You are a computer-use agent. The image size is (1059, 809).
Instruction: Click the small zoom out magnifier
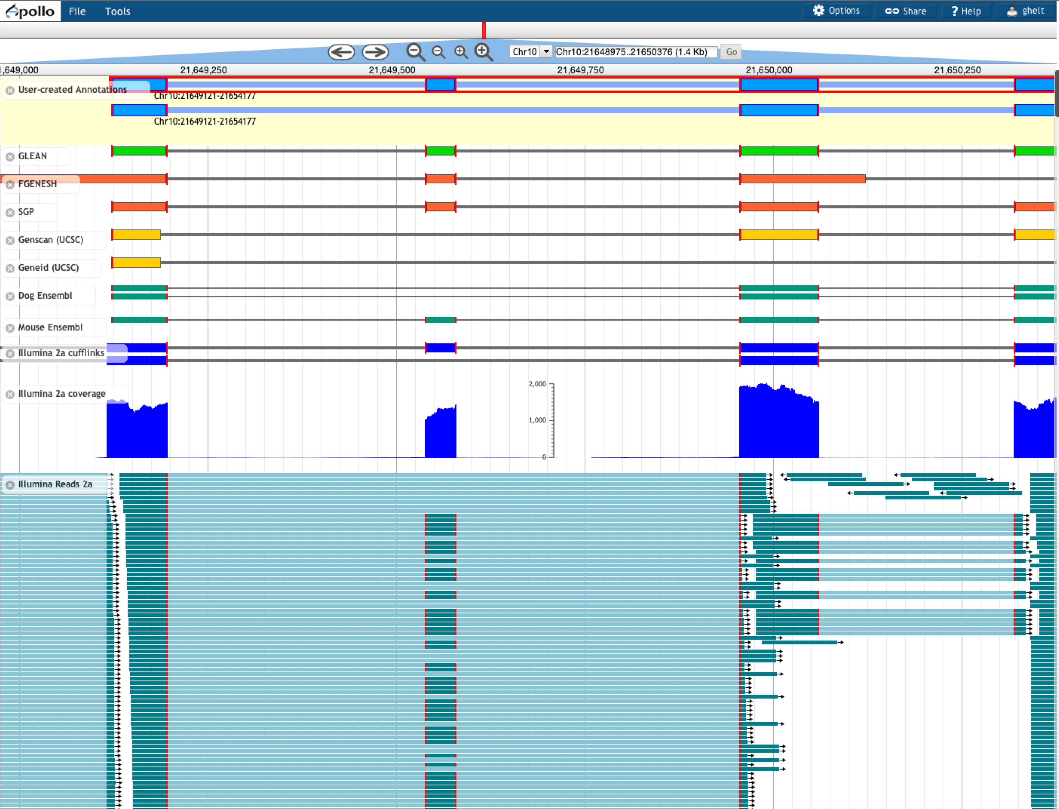438,52
